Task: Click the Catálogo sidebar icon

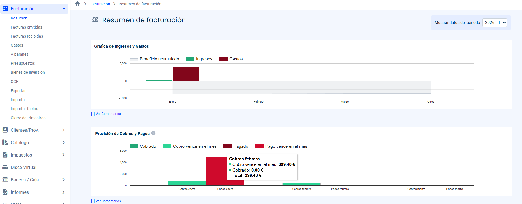Action: pos(5,142)
